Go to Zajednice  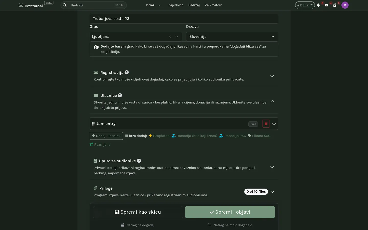(x=176, y=5)
